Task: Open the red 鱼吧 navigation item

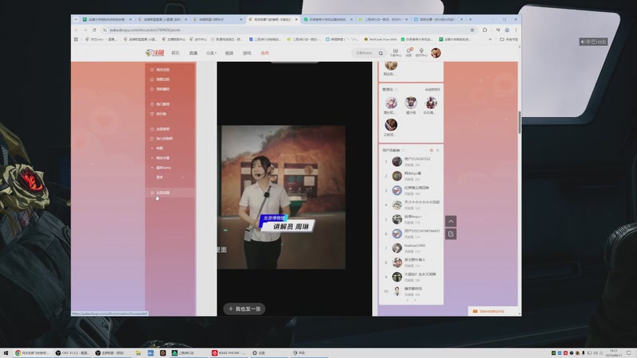Action: click(x=265, y=53)
